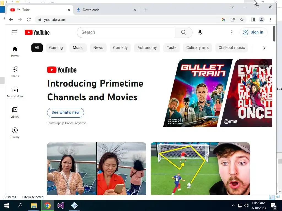Close the YouTube tab
Screen dimensions: 282x211
69,10
